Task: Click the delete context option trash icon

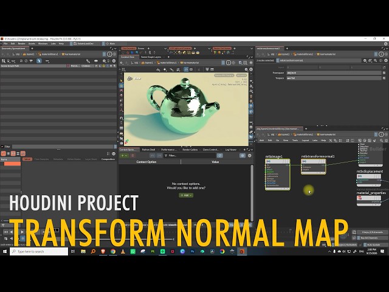Action: click(133, 156)
